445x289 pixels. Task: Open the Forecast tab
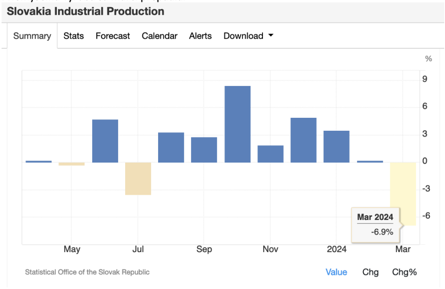tap(113, 36)
